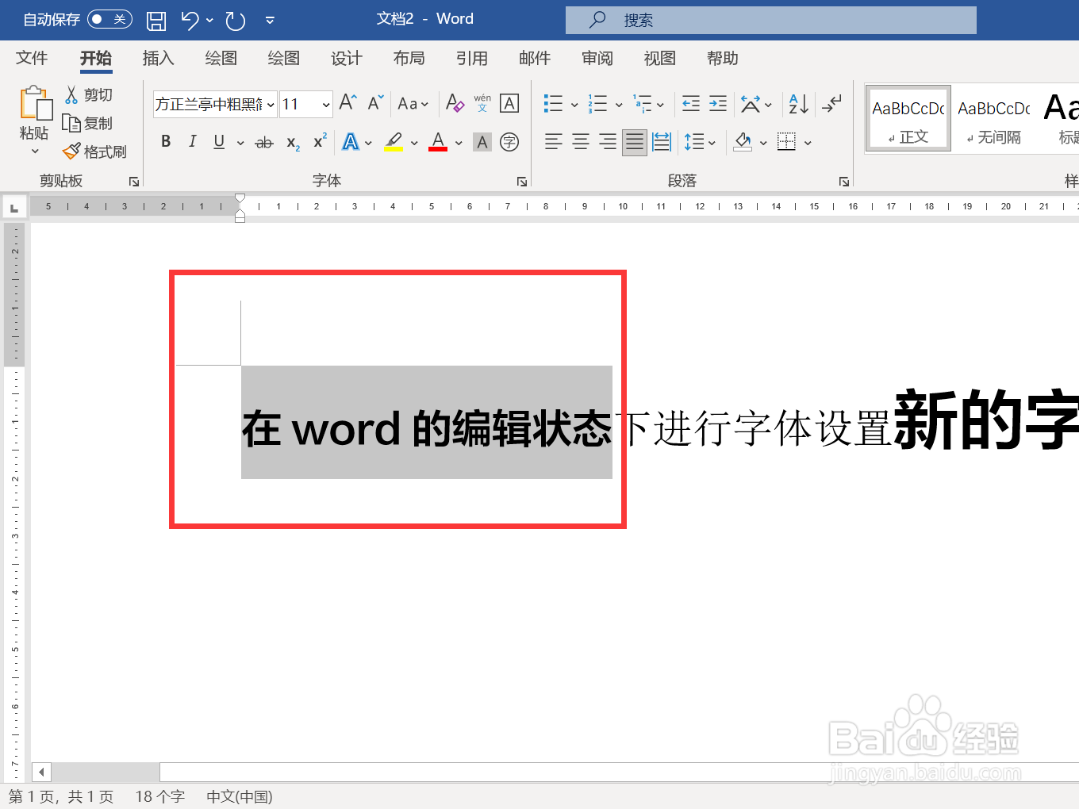Apply bold formatting with the B icon
This screenshot has width=1079, height=809.
166,142
